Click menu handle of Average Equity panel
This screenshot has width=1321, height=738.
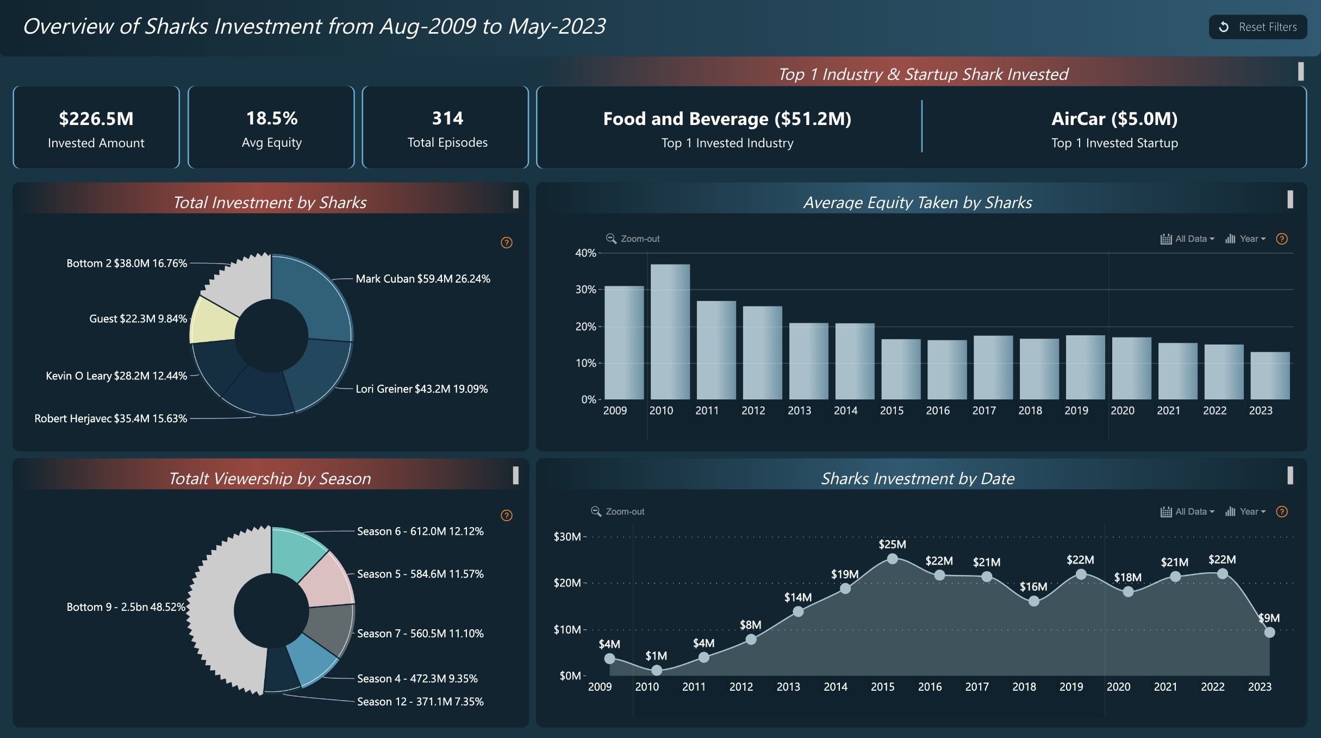click(x=1290, y=199)
